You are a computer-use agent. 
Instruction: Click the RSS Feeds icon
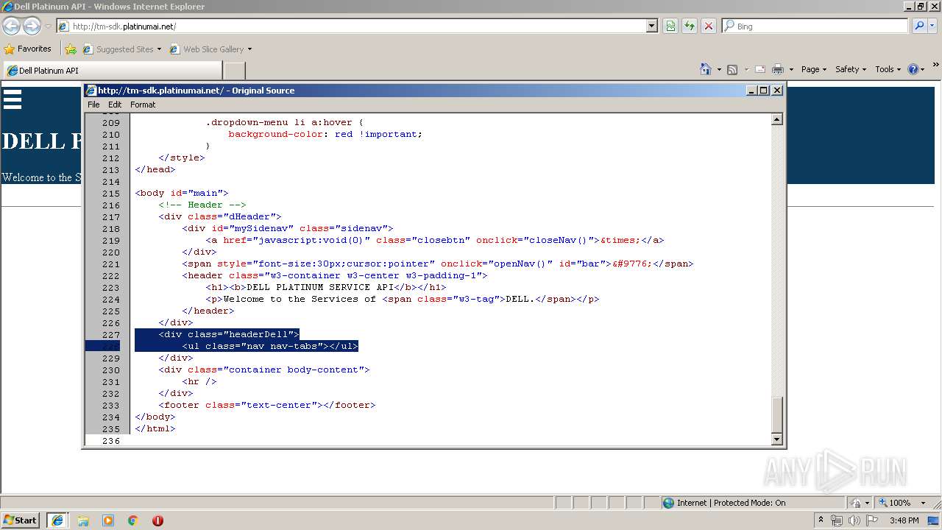732,69
